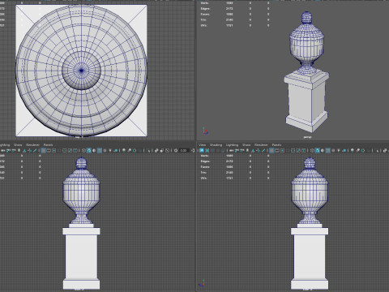Toggle safe title in the side panel toolbar
This screenshot has height=292, width=389.
tap(303, 150)
